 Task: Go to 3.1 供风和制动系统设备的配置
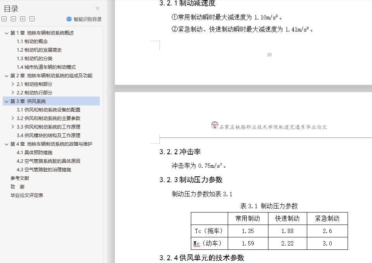point(48,110)
